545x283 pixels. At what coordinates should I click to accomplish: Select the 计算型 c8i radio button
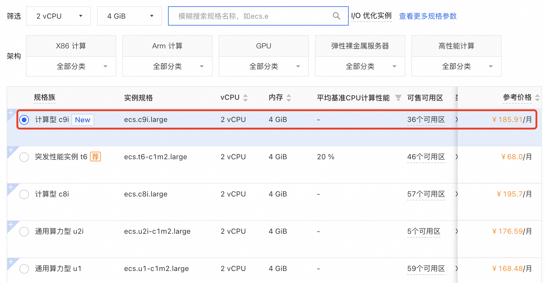pyautogui.click(x=24, y=194)
